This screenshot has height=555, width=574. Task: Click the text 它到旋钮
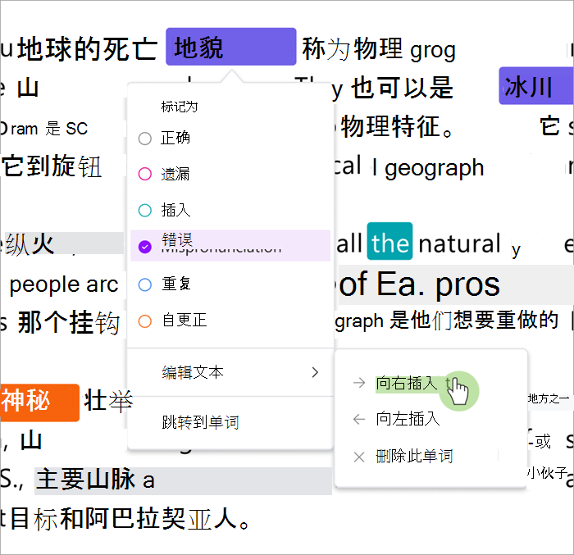pos(52,166)
